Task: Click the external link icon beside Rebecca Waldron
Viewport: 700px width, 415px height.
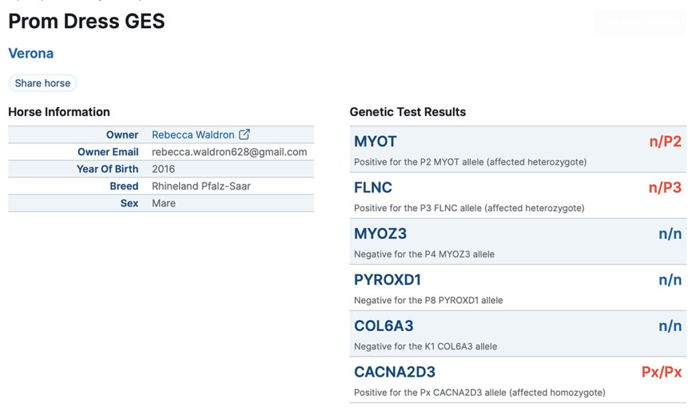Action: [x=245, y=135]
